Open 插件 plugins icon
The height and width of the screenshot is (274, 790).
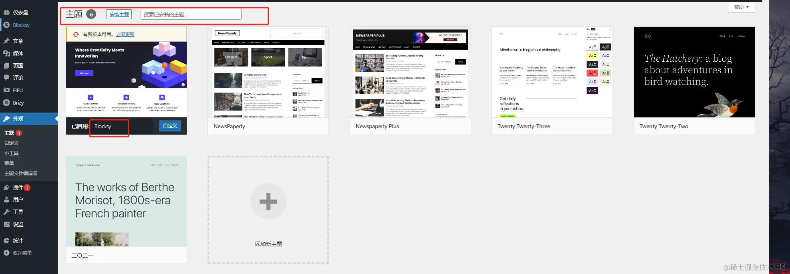click(6, 187)
